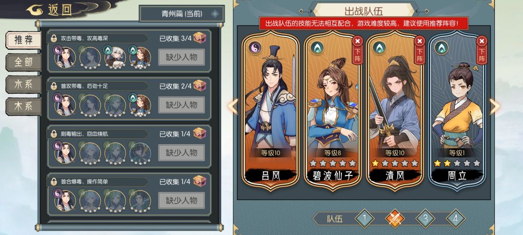Select the 水系 filter tab
The height and width of the screenshot is (235, 523).
tap(24, 84)
